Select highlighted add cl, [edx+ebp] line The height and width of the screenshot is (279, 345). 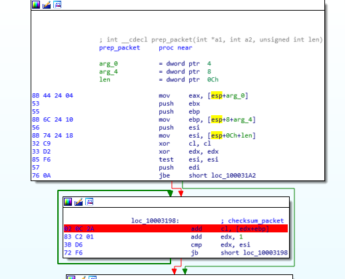click(x=176, y=228)
